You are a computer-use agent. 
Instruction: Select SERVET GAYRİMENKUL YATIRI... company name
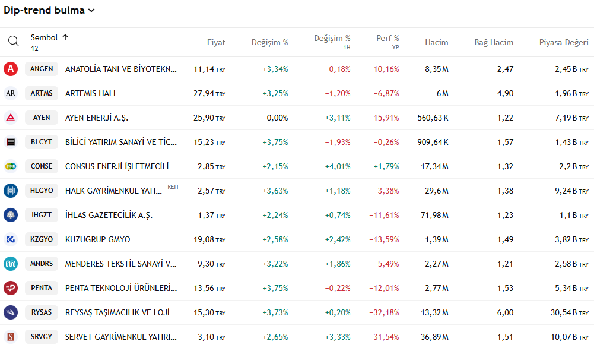click(x=121, y=337)
